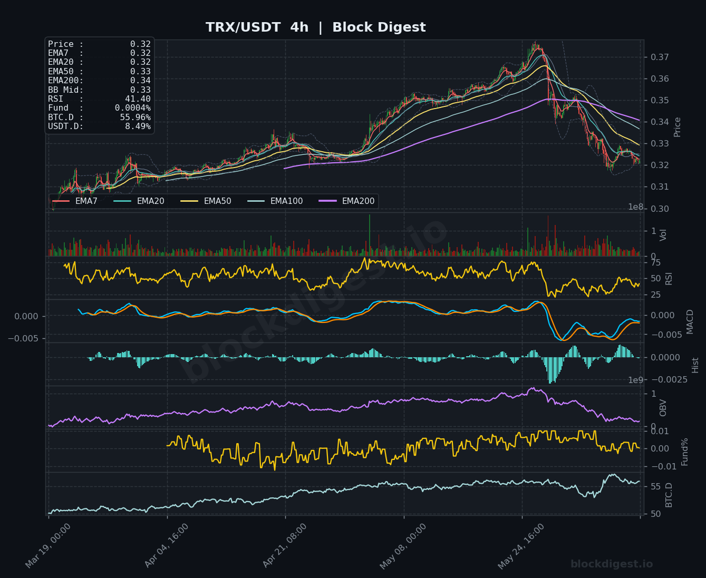Select the EMA7 row in the stats box
706x578 pixels.
click(99, 53)
